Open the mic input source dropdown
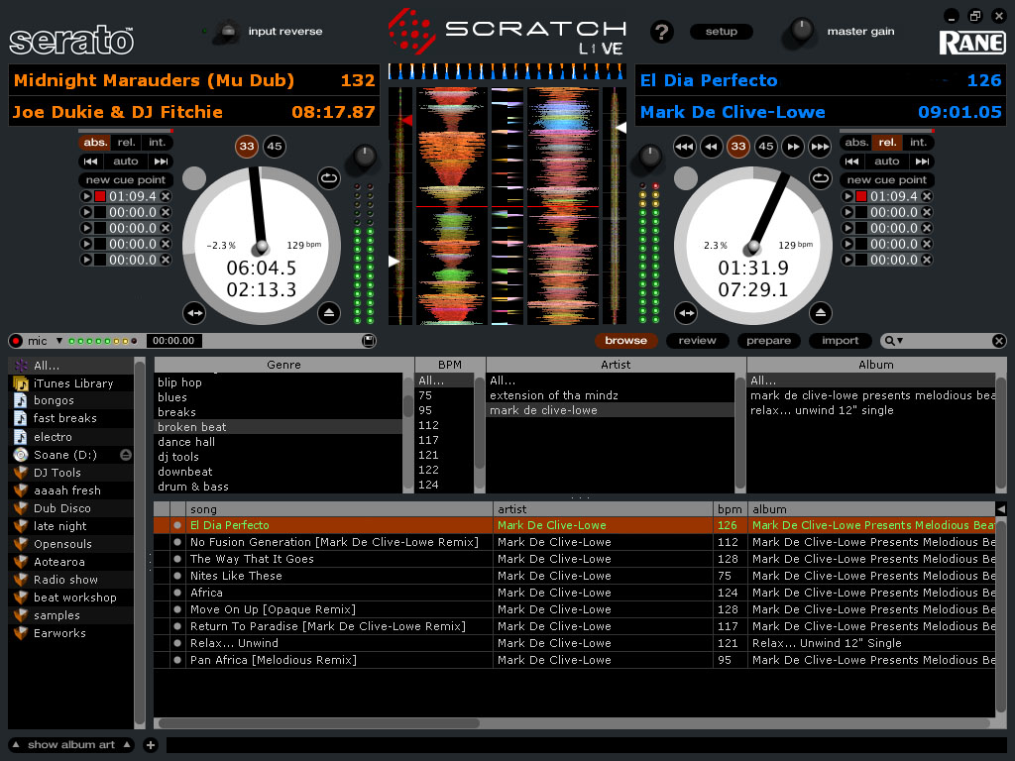 coord(58,341)
